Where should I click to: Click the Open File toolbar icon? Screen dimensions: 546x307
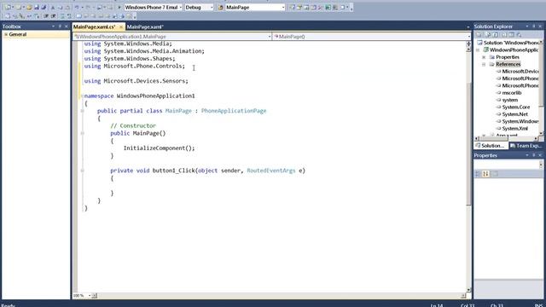[x=29, y=8]
